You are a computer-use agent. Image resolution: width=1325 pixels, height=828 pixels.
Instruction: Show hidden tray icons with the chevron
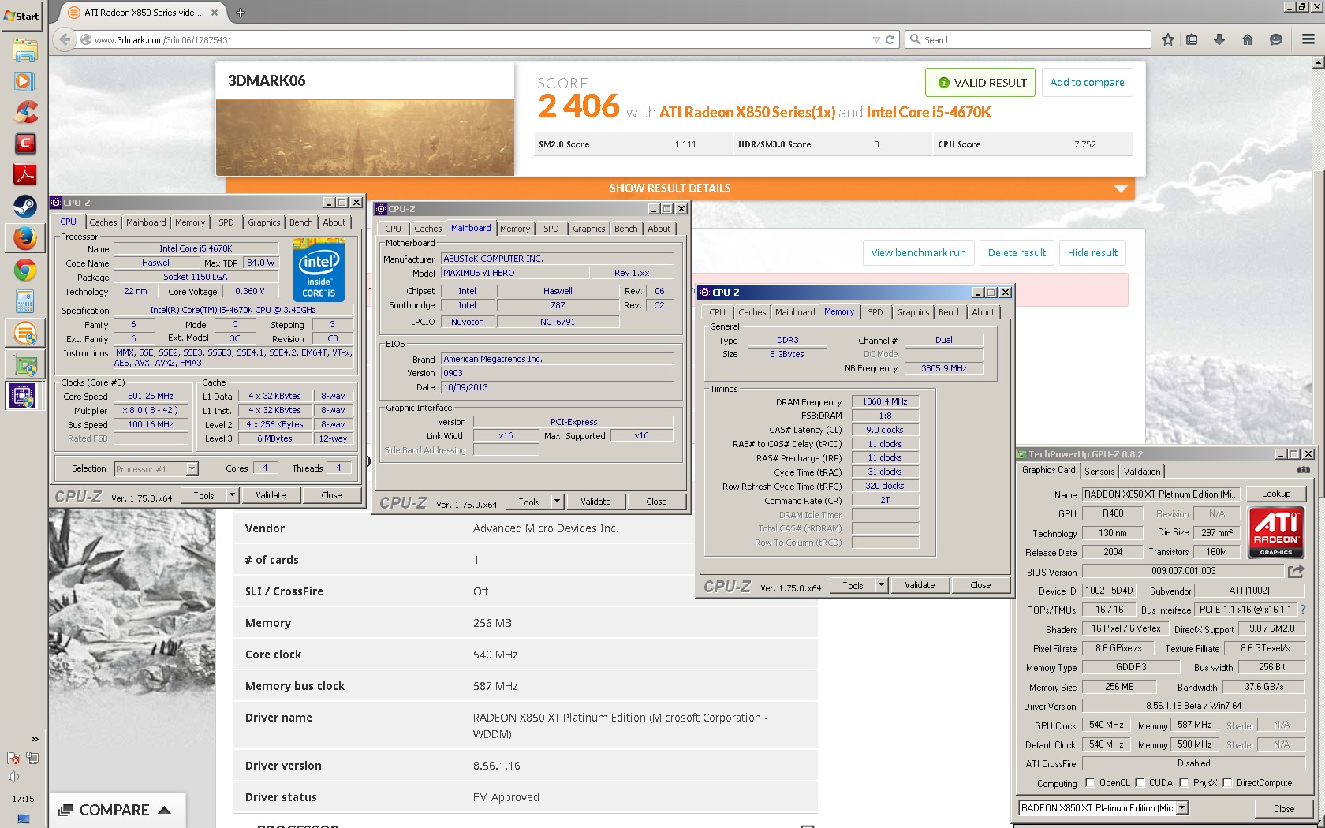[35, 739]
